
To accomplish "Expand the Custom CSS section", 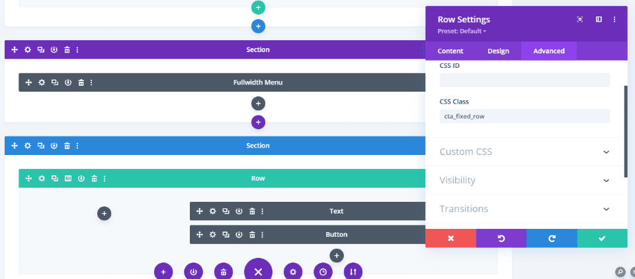I will click(525, 152).
